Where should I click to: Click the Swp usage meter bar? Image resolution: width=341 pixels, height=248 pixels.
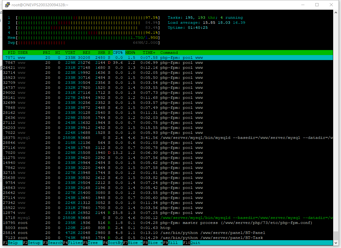tap(84, 43)
